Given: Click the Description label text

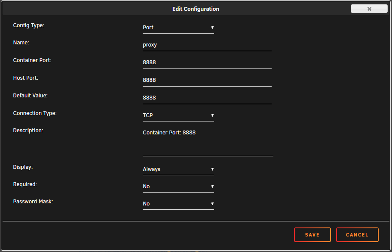Looking at the screenshot, I should tap(28, 131).
